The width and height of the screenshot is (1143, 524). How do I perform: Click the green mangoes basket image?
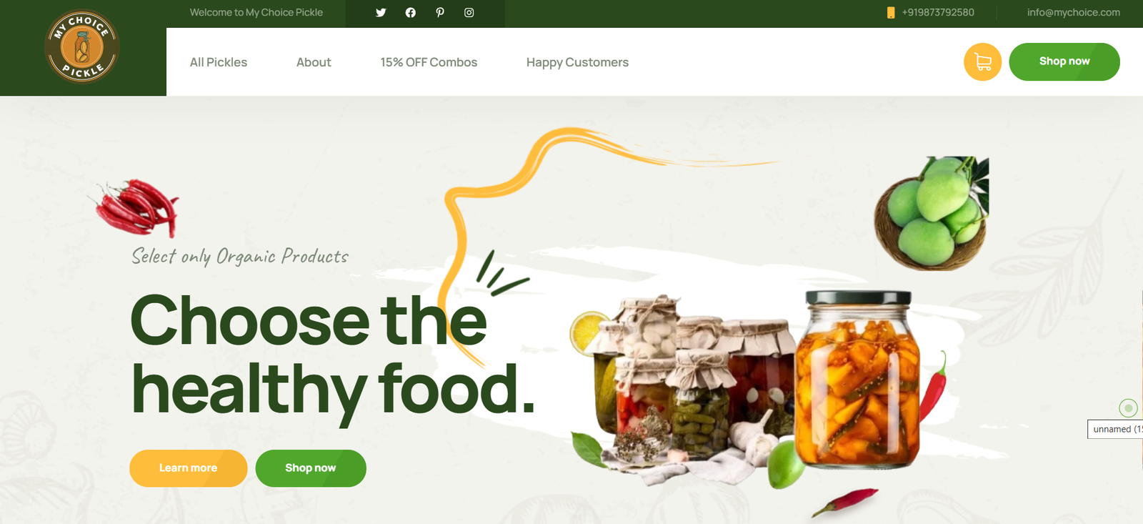point(932,213)
